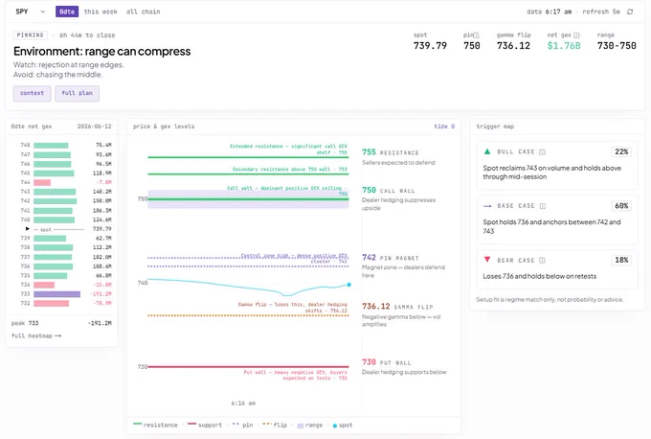Click the spot legend item
This screenshot has height=439, width=651.
point(343,425)
